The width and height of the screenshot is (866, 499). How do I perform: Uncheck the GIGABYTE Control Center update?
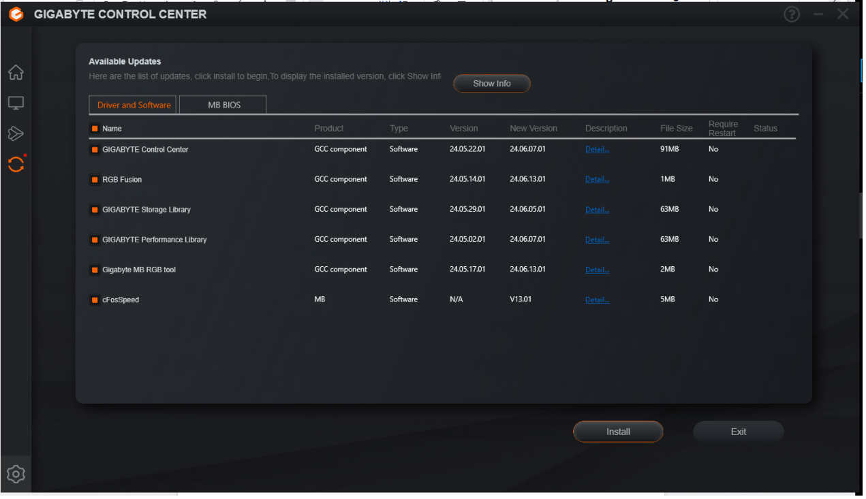pos(95,150)
